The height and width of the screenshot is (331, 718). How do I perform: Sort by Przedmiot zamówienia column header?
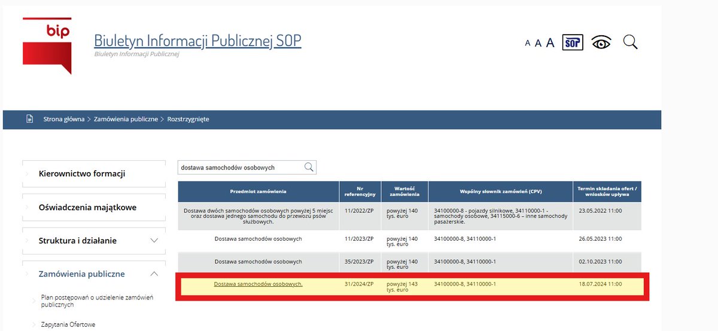point(258,191)
